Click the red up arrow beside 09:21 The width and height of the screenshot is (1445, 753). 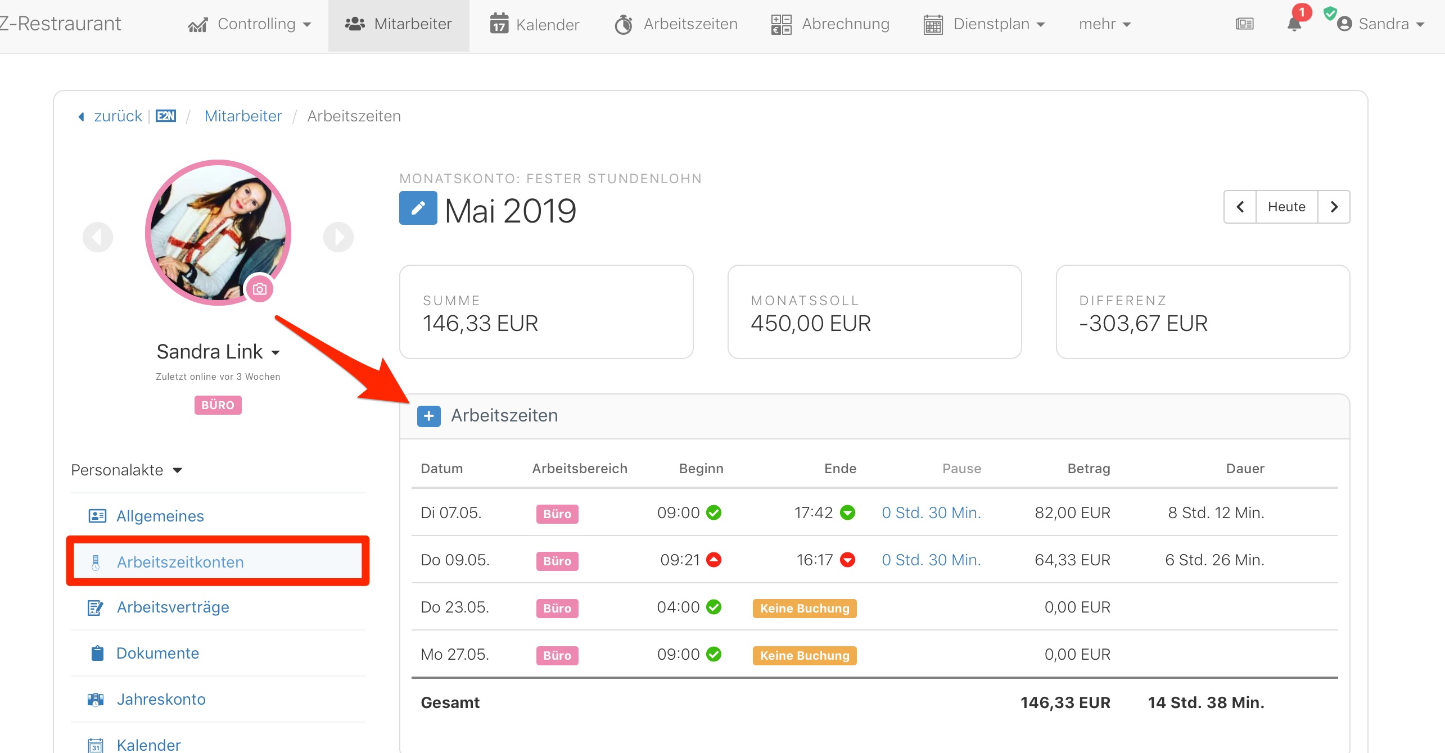[714, 560]
